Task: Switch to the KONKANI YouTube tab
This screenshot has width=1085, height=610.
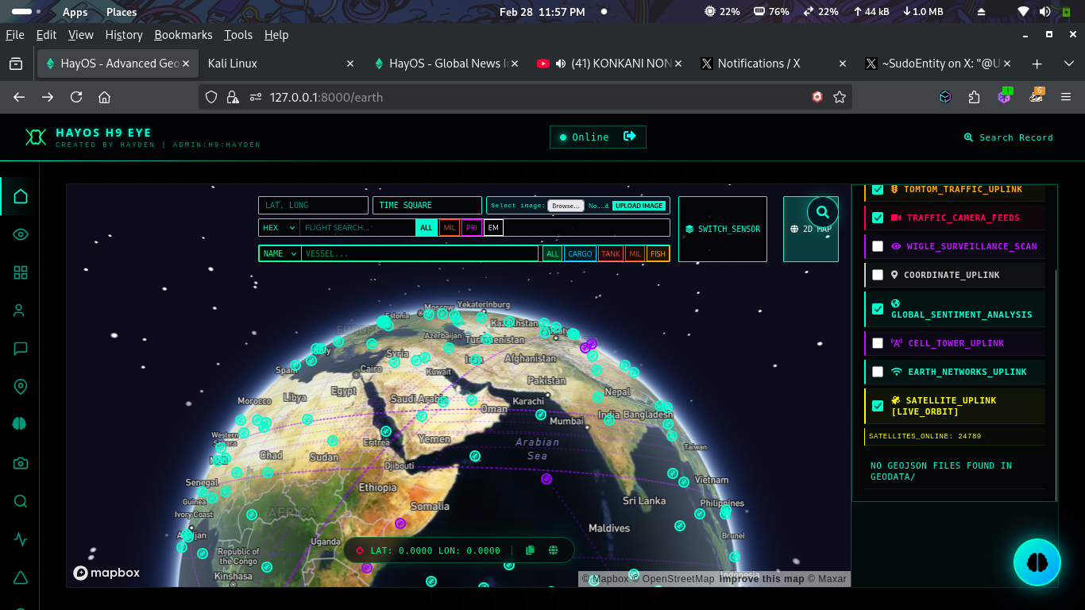Action: coord(609,64)
